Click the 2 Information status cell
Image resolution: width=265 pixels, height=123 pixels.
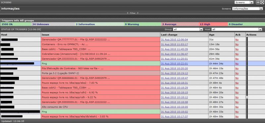[x=99, y=24]
